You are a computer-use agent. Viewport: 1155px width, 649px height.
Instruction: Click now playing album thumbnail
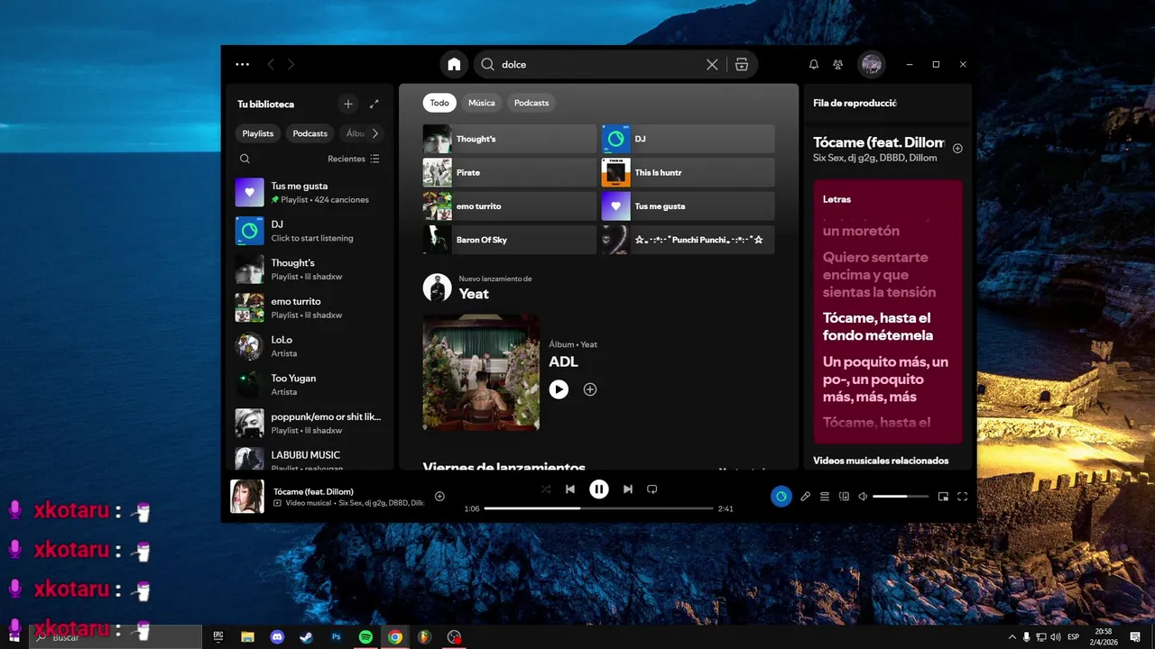click(247, 496)
